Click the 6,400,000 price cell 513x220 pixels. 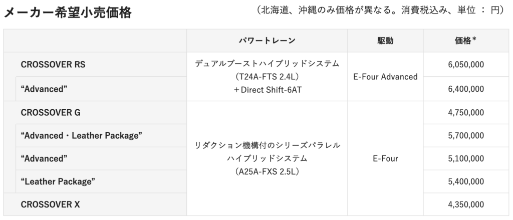click(466, 89)
